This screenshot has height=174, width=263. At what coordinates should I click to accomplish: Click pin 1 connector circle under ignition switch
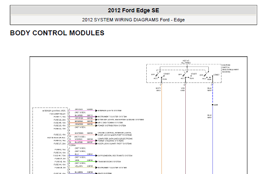click(x=161, y=83)
